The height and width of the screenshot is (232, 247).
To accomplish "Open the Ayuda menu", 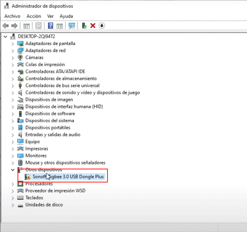I will [66, 16].
